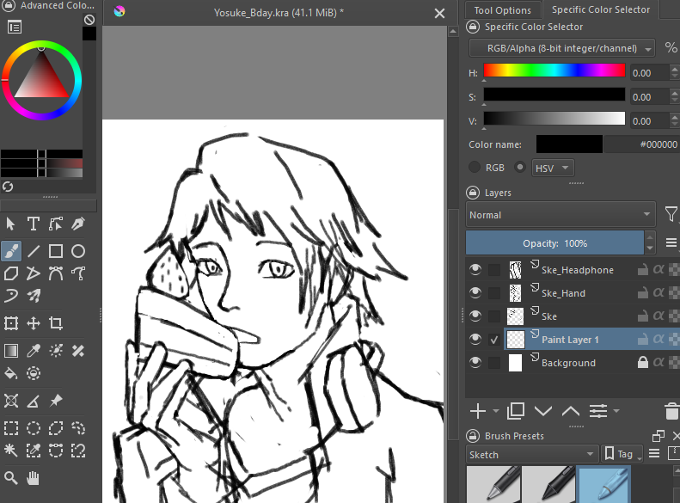
Task: Open the Sketch brush tag dropdown
Action: (x=531, y=455)
